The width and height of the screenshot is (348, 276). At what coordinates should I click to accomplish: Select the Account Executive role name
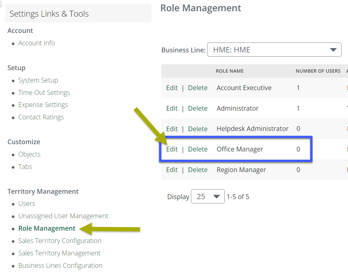[x=244, y=88]
